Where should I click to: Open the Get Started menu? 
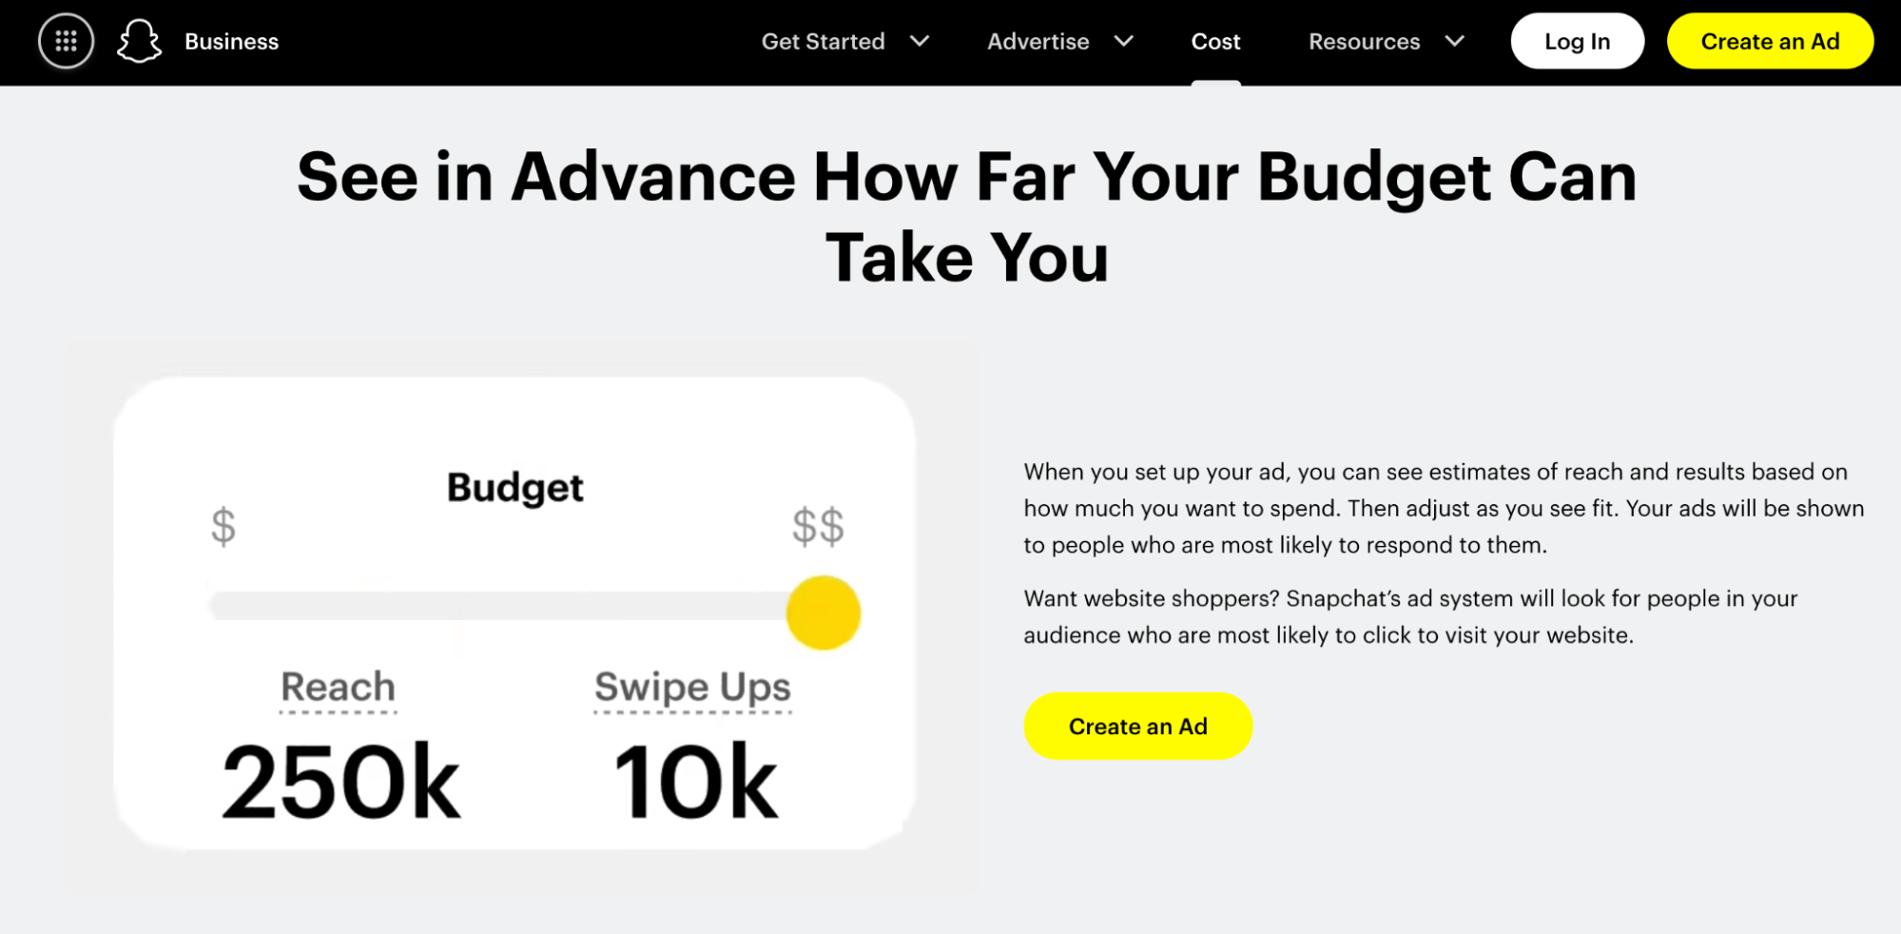(823, 42)
